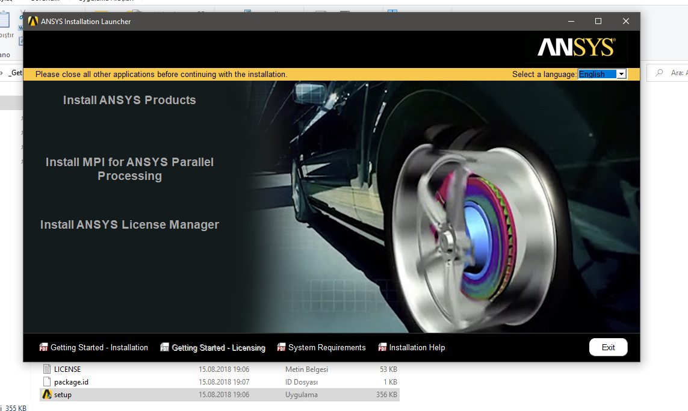Screen dimensions: 688x411
Task: Click the Exit button
Action: coord(608,347)
